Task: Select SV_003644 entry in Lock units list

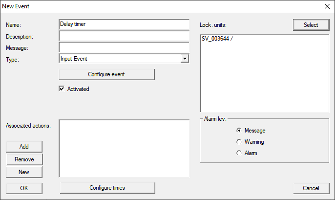Action: tap(217, 39)
